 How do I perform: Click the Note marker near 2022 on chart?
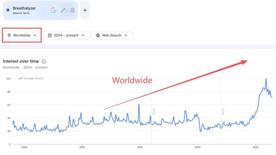[223, 112]
